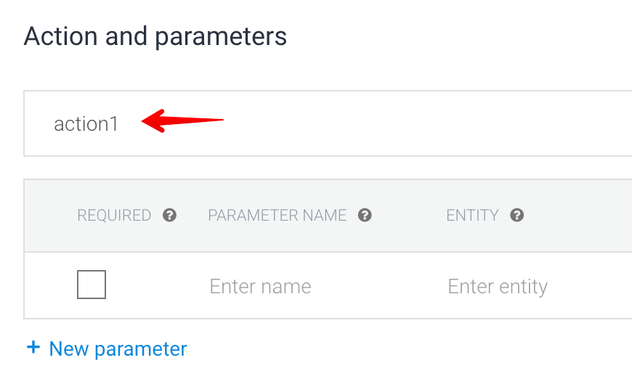
Task: Click the Action and parameters section heading
Action: [x=155, y=37]
